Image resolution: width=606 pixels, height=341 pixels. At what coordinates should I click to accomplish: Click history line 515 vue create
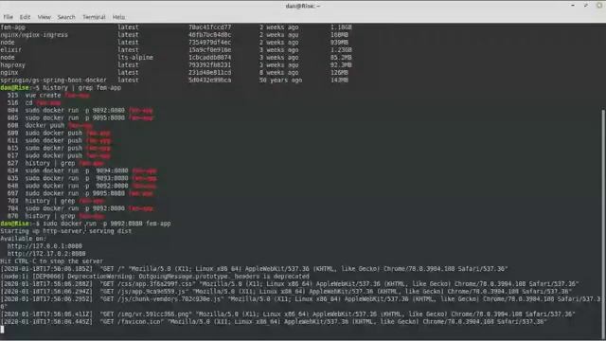pyautogui.click(x=48, y=95)
